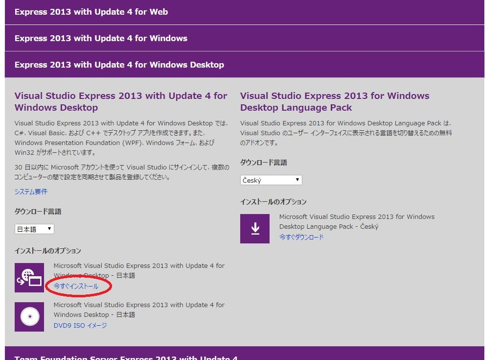Screen dimensions: 500x360
Task: Click right インストールのオプション label under Český
Action: click(x=273, y=202)
